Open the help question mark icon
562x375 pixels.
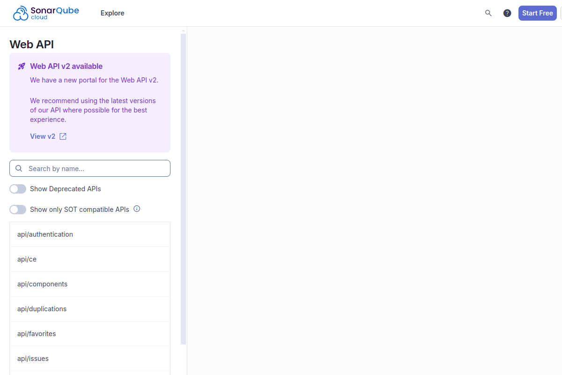[x=507, y=13]
